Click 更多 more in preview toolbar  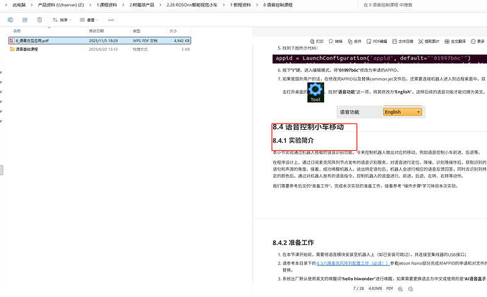point(478,42)
